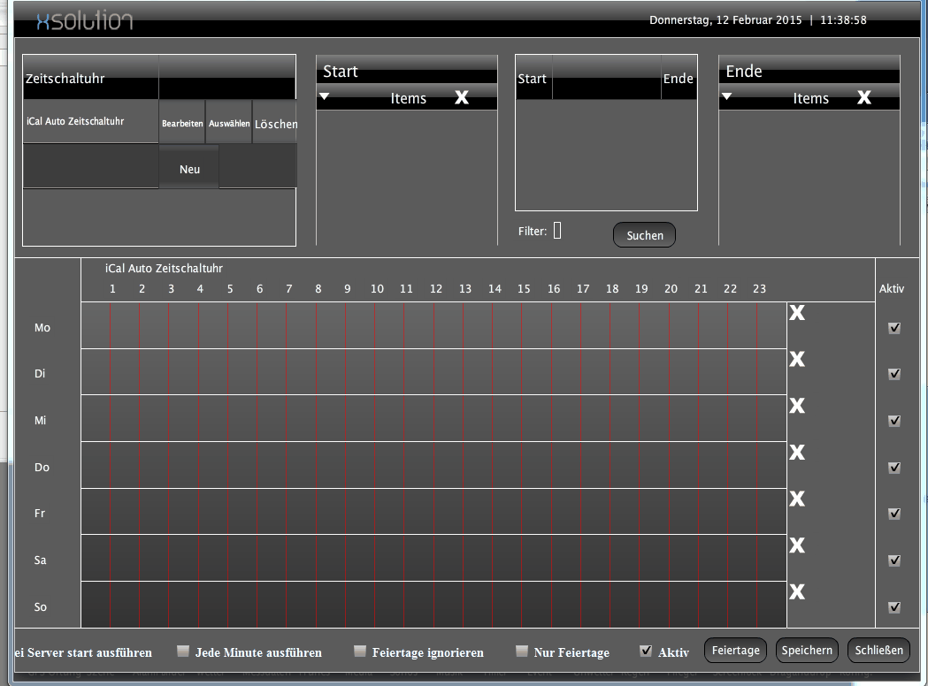Click the Filter input field
The image size is (928, 686).
557,231
